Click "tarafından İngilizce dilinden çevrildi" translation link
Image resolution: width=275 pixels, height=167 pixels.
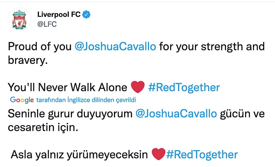(86, 100)
